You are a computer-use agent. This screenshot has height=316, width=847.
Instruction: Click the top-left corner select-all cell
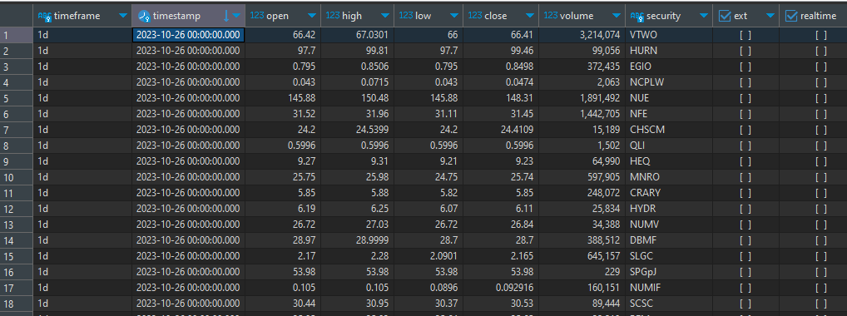pos(16,16)
